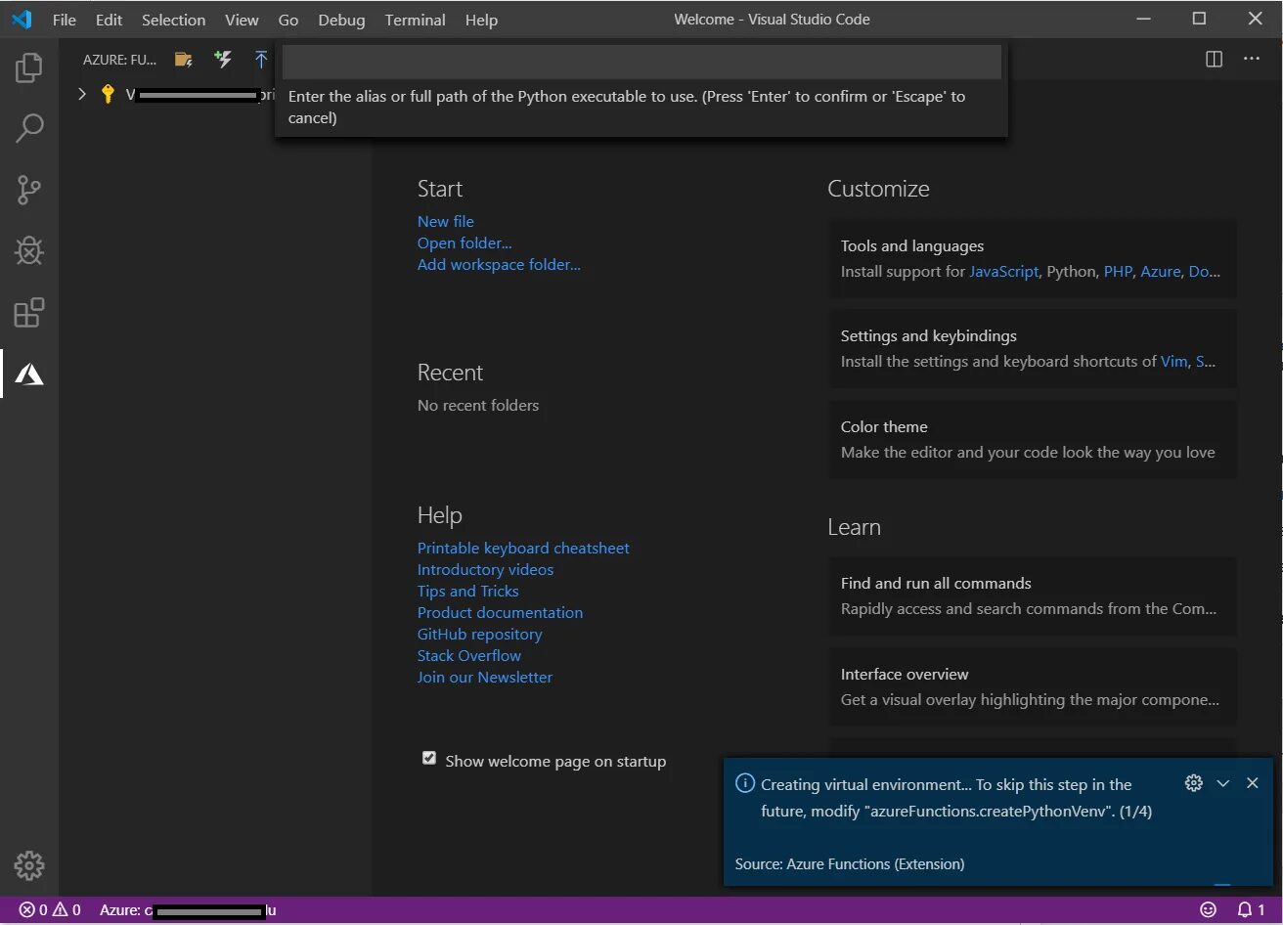Expand the Azure subscription tree node
Screen dimensions: 1283x925
coord(83,95)
